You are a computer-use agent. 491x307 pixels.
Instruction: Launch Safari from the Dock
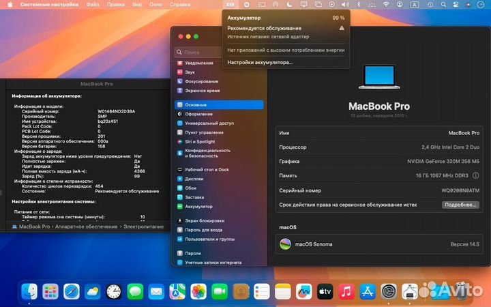(x=72, y=292)
